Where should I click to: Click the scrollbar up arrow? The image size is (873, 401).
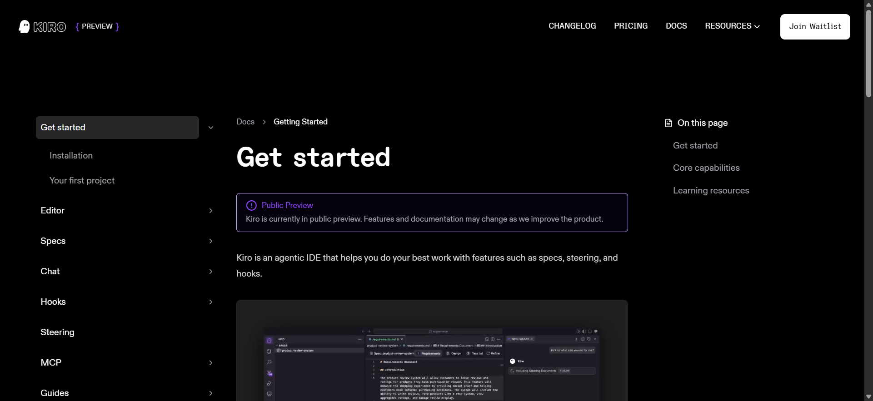pyautogui.click(x=868, y=4)
